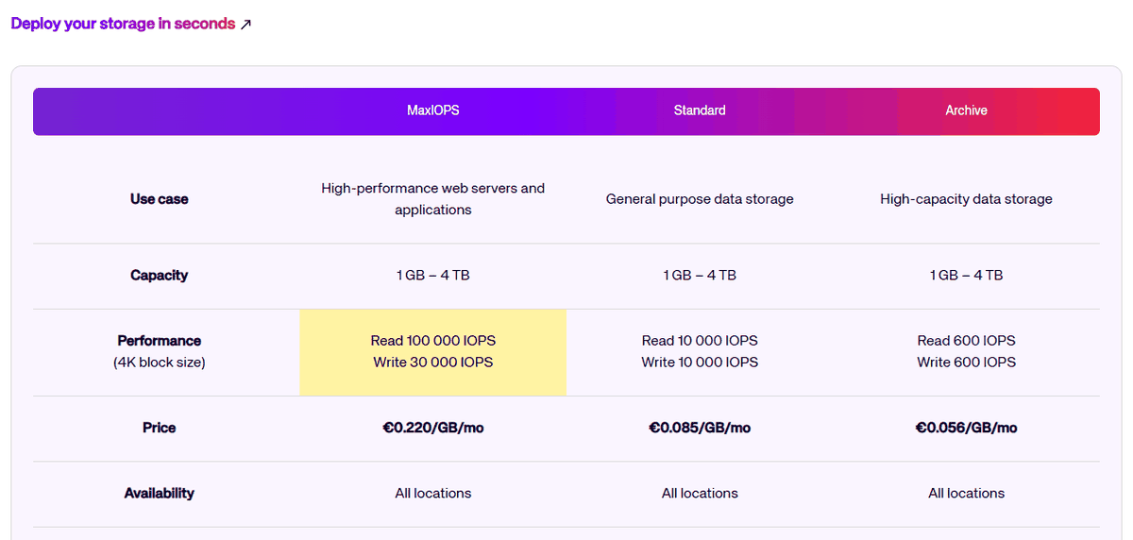Click the MaxIOPS capacity '1 GB – 4 TB'
The width and height of the screenshot is (1133, 540).
click(433, 276)
